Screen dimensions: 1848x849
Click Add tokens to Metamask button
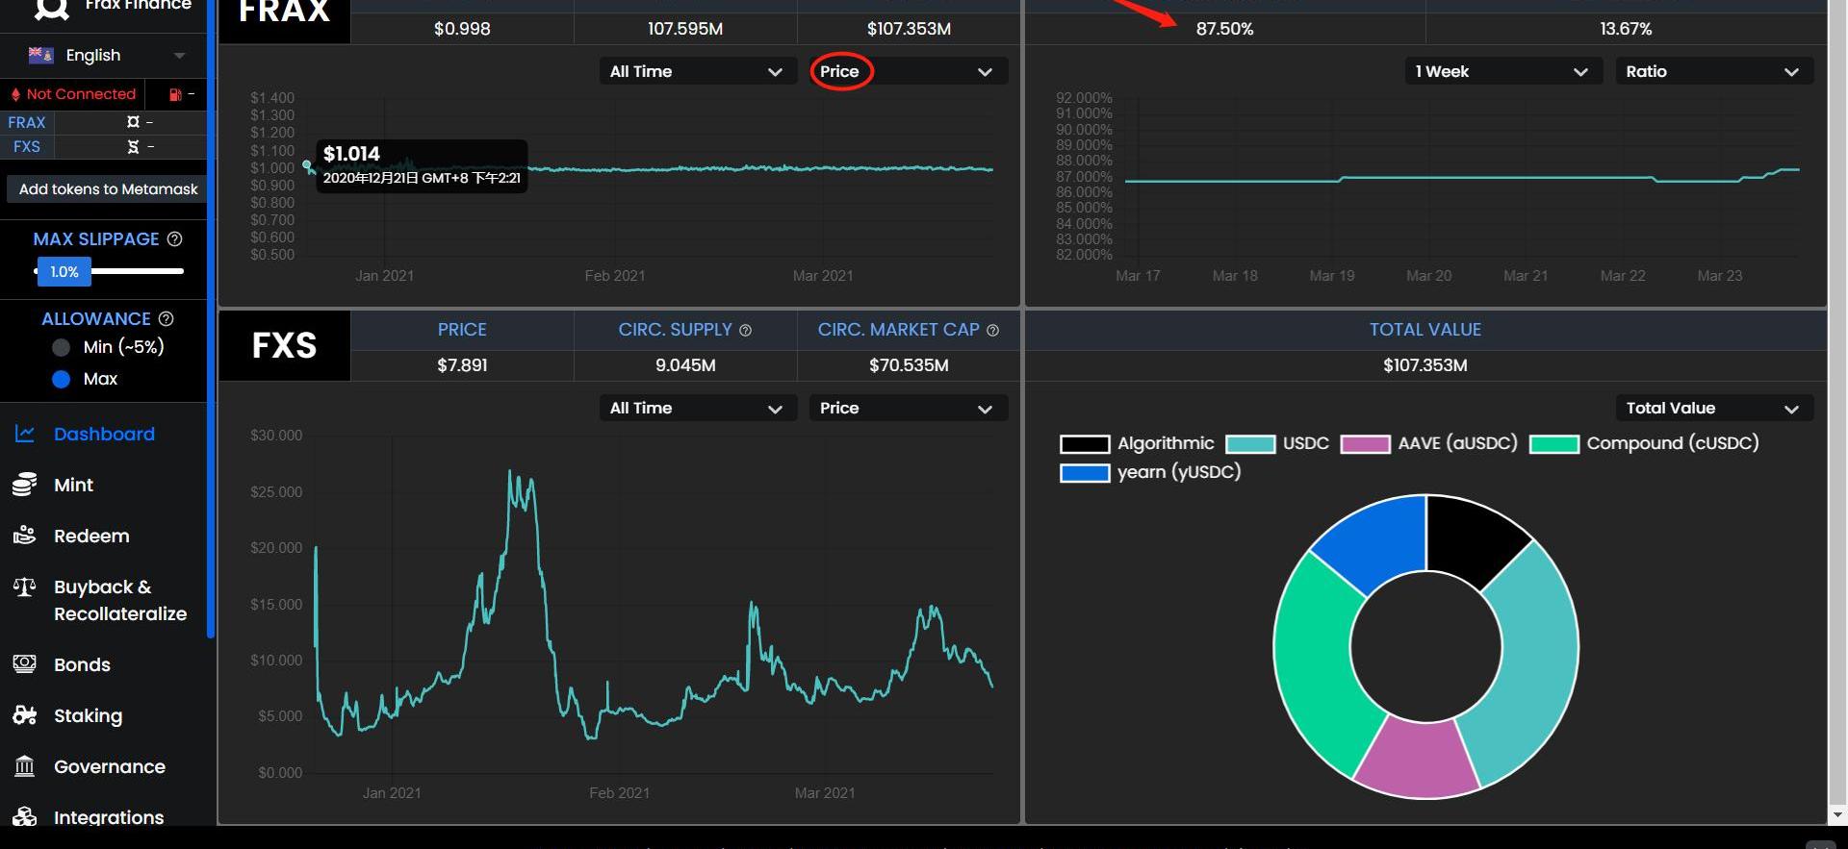point(108,189)
